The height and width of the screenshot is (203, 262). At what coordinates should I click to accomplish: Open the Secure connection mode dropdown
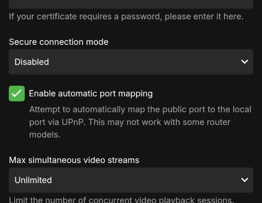[131, 62]
